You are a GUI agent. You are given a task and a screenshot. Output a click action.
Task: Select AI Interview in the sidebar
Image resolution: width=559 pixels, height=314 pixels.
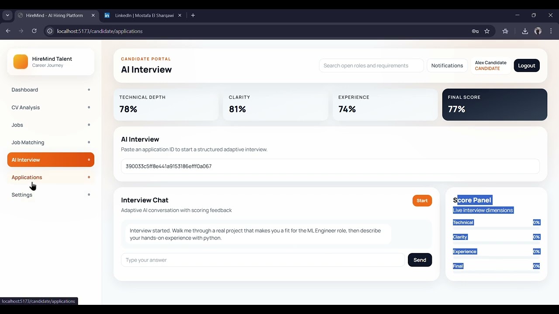(x=51, y=160)
